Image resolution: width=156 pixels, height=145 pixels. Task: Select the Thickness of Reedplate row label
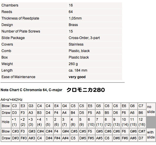tap(20, 18)
